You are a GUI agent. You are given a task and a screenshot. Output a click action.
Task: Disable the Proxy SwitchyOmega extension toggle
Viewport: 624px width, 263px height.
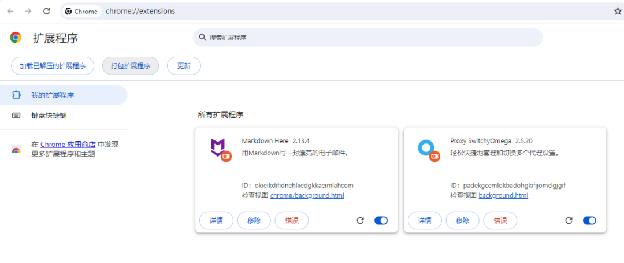point(589,220)
